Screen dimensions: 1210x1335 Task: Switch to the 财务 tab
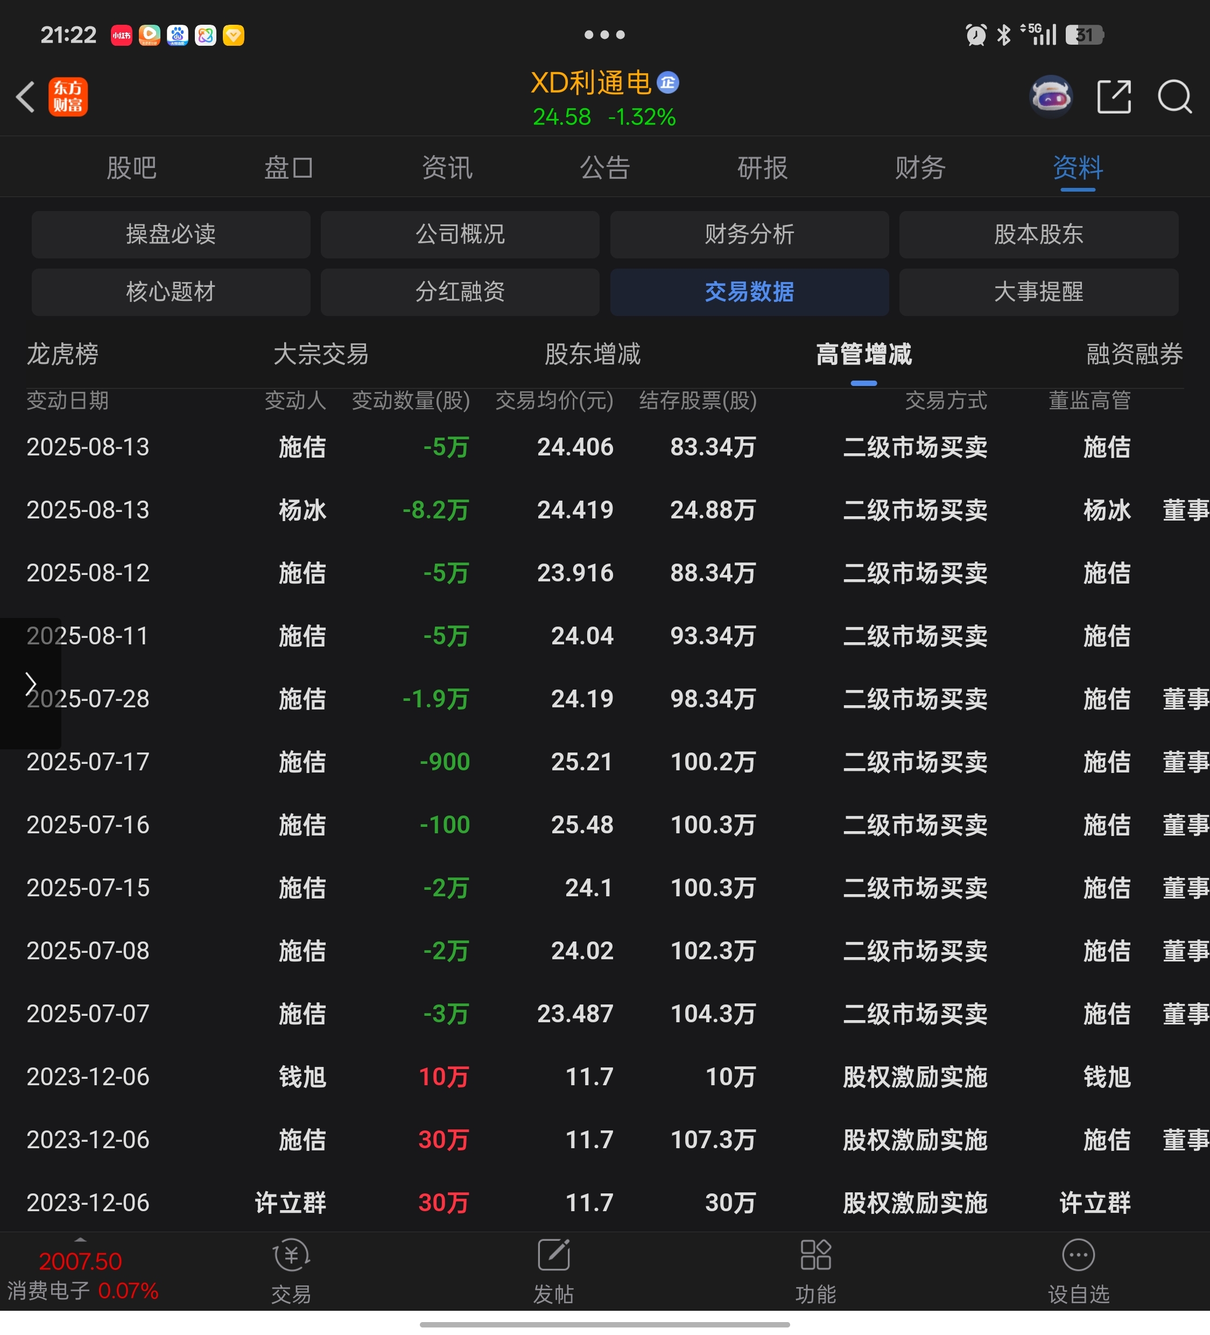point(920,168)
